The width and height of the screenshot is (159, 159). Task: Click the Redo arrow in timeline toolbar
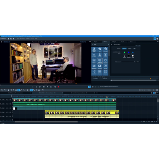(x=5, y=90)
